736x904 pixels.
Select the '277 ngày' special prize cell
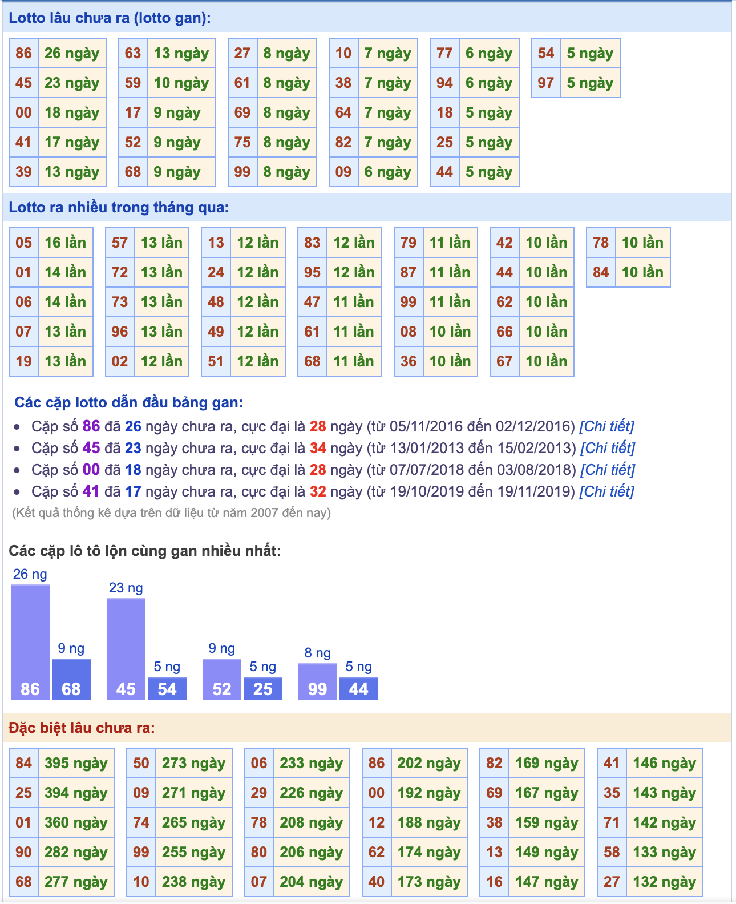pyautogui.click(x=76, y=882)
